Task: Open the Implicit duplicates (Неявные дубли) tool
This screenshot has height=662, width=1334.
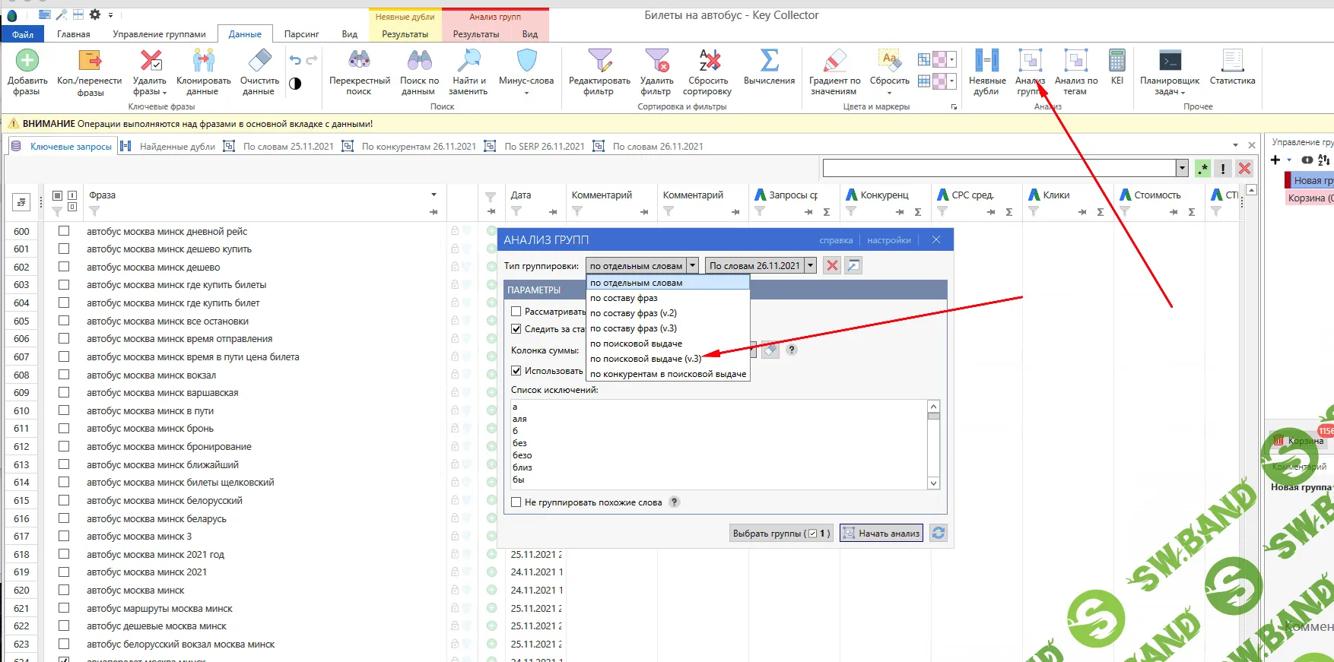Action: pyautogui.click(x=987, y=62)
